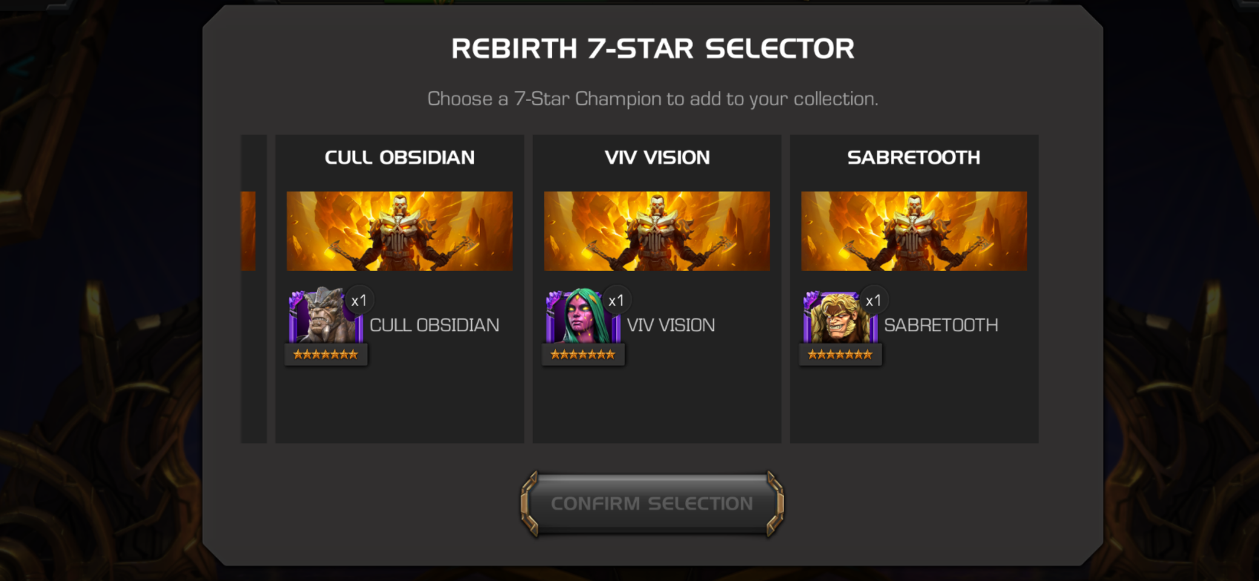
Task: Select the Sabretooth champion portrait icon
Action: pyautogui.click(x=840, y=317)
